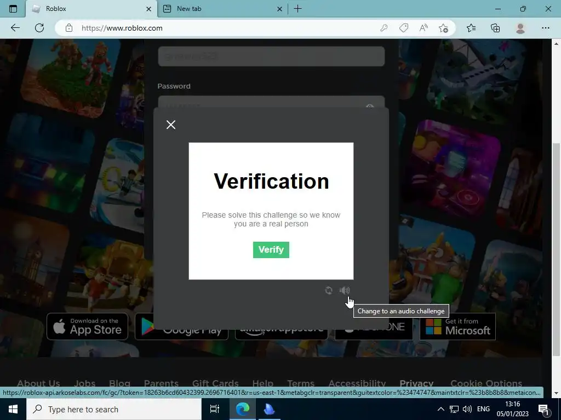
Task: Open the notification center icon
Action: [543, 409]
